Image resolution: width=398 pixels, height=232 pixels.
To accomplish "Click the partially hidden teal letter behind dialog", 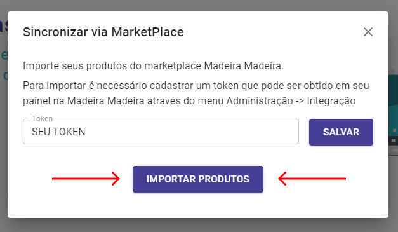I will pos(4,55).
